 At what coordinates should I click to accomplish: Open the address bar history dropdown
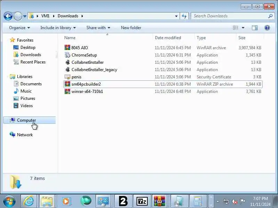point(176,16)
